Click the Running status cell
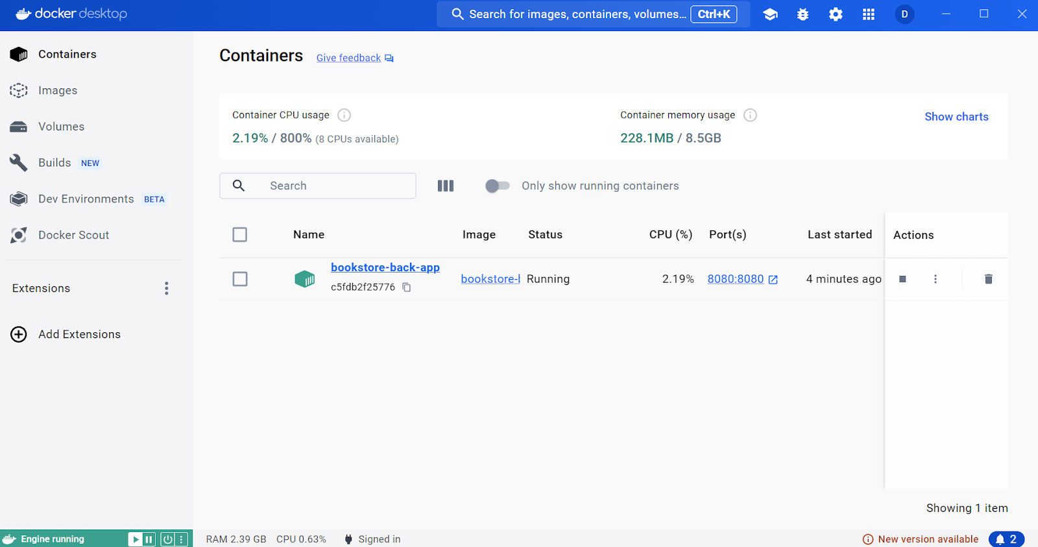 pyautogui.click(x=548, y=279)
